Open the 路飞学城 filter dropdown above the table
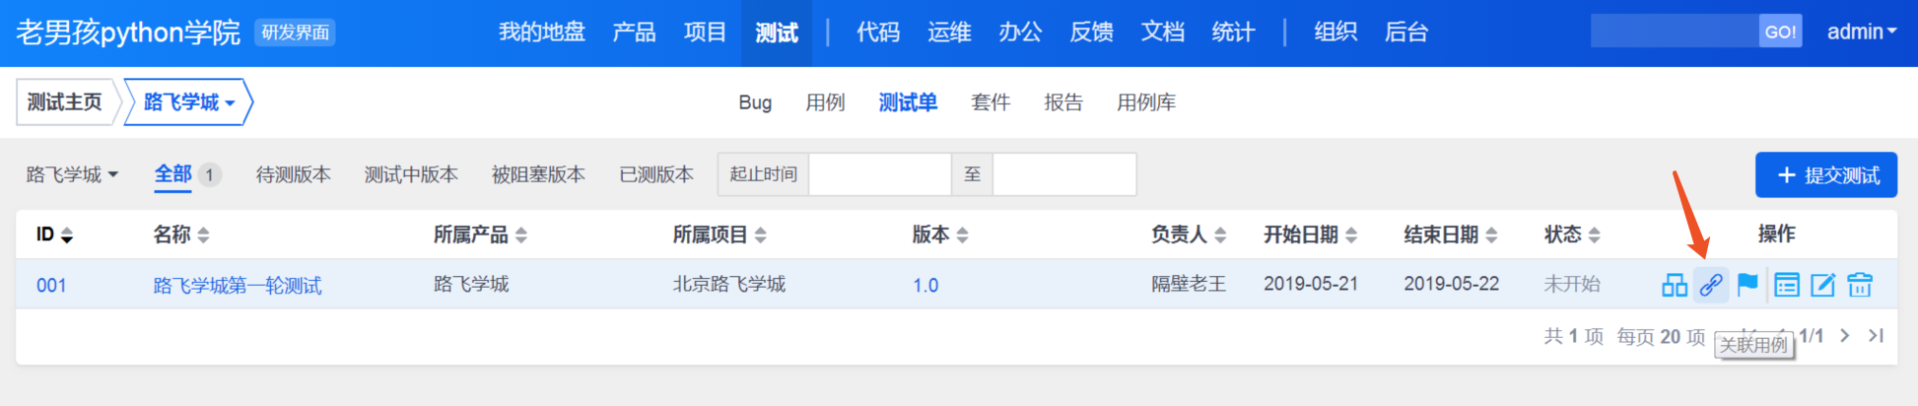1918x406 pixels. 72,175
